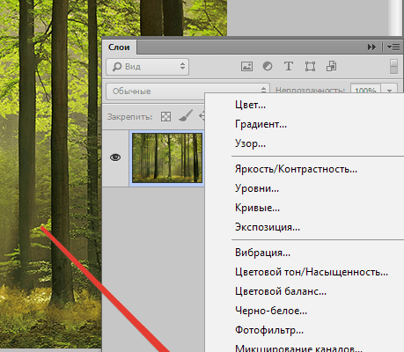Select Микширование каналов... adjustment
404x352 pixels.
point(298,348)
